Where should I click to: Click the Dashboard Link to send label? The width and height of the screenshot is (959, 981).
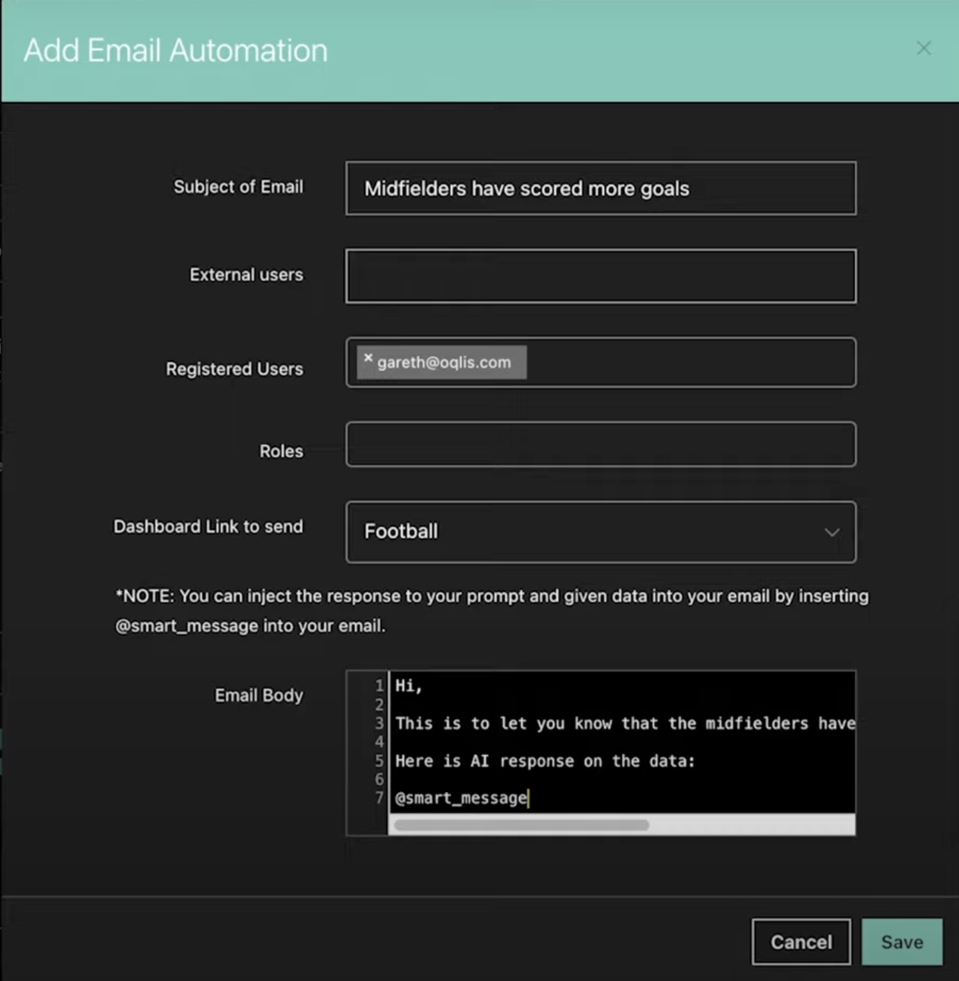point(208,527)
